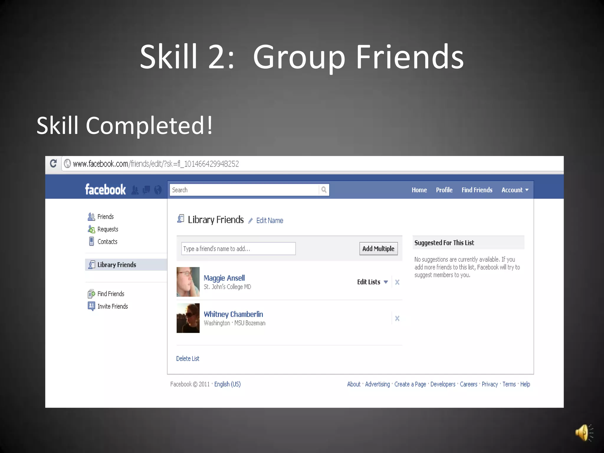The image size is (604, 453).
Task: Click the Edit Name link
Action: [x=270, y=220]
